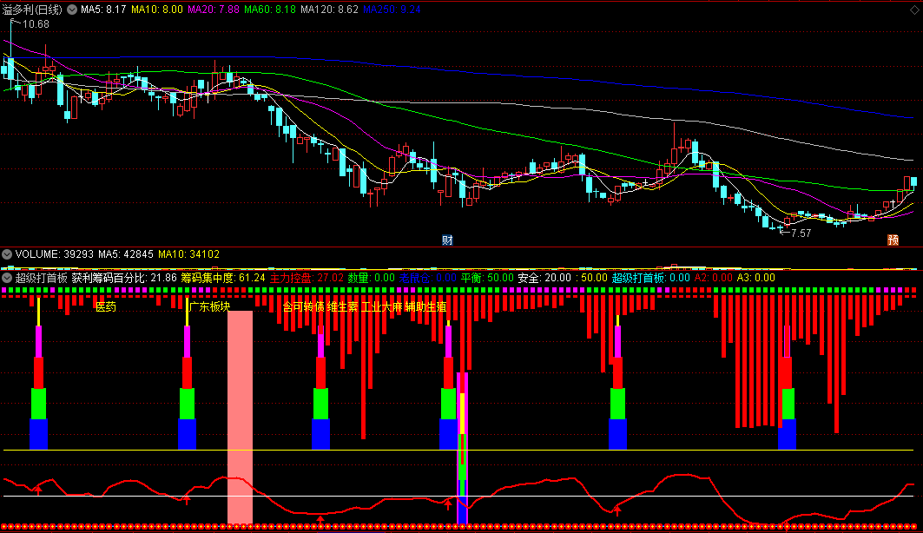923x533 pixels.
Task: Click 老鼠仓: 0.00 value
Action: click(x=428, y=278)
